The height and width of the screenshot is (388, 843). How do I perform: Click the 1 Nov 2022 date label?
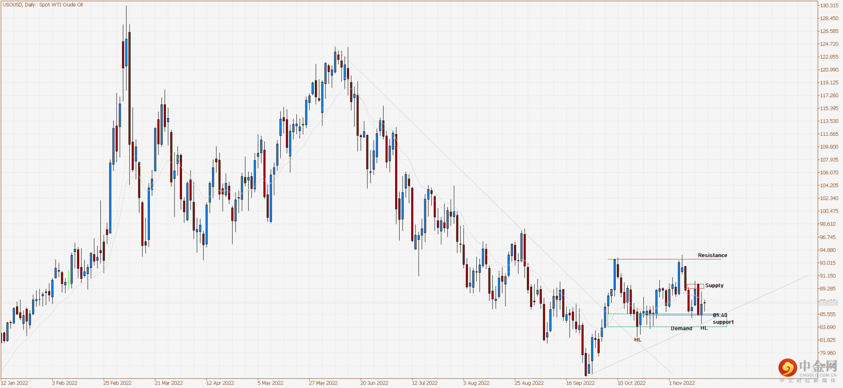click(682, 383)
